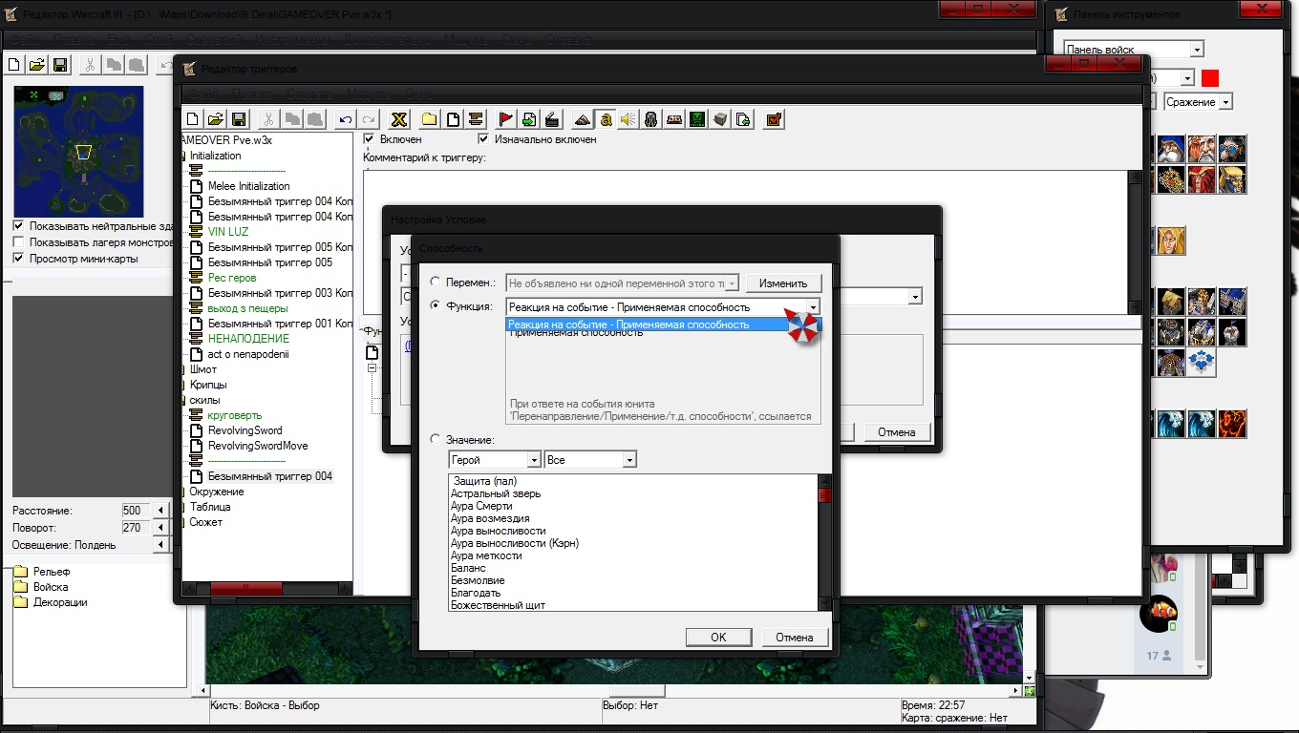Insert a new trigger comment
The image size is (1299, 733).
pos(476,119)
